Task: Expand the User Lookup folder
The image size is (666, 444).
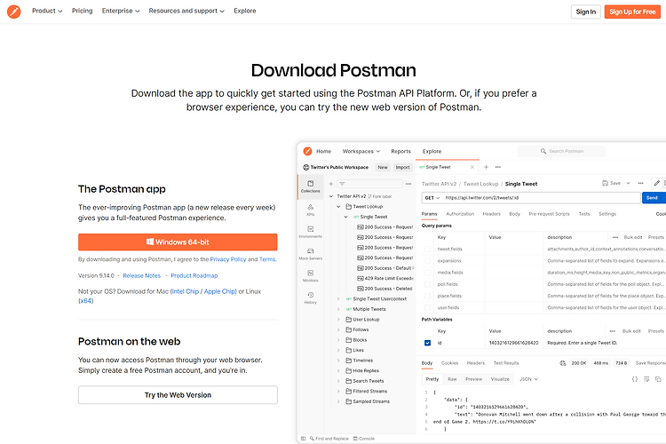Action: click(x=338, y=320)
